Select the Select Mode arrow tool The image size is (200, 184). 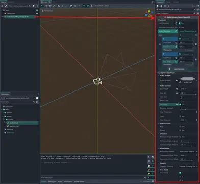click(42, 6)
